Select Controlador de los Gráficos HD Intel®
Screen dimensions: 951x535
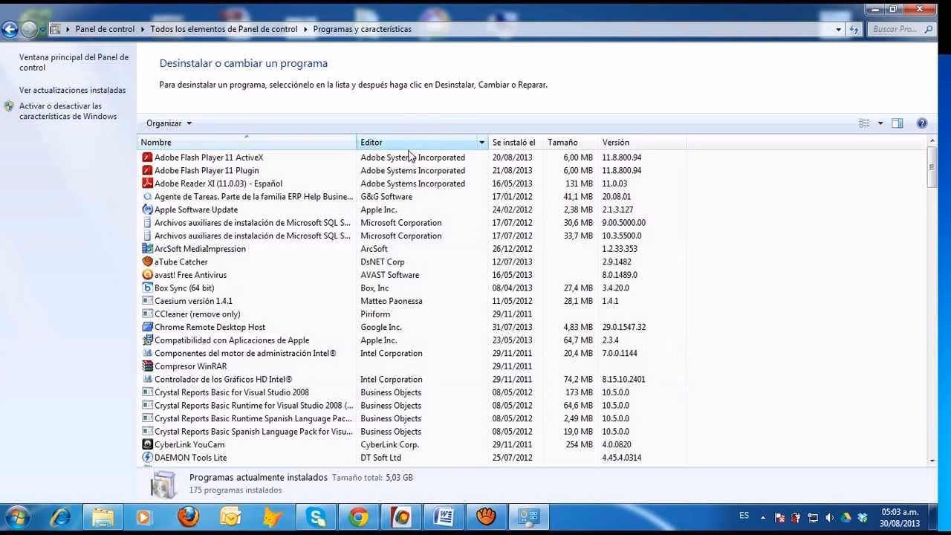click(223, 380)
